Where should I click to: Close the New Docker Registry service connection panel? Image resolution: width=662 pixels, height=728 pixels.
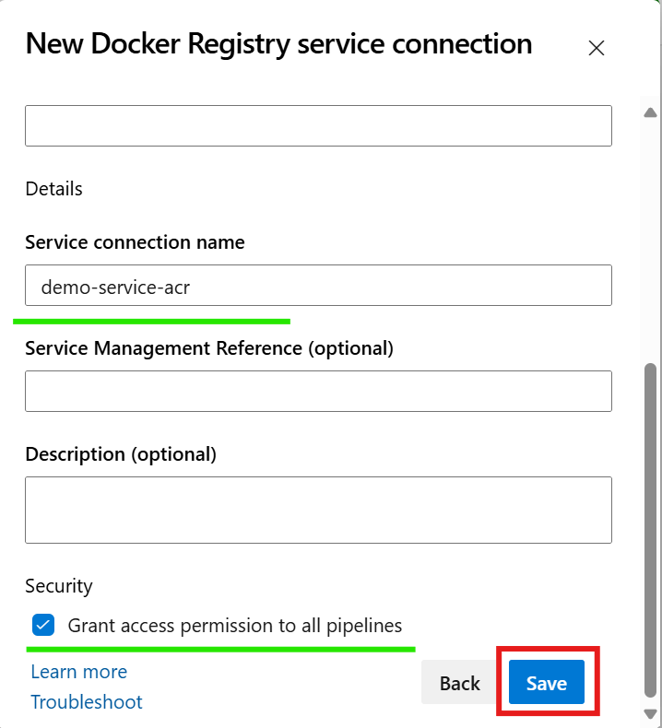pos(596,48)
